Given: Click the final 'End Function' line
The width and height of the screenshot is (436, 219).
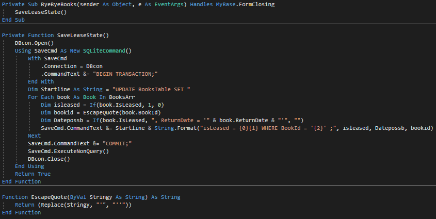Looking at the screenshot, I should pos(21,213).
